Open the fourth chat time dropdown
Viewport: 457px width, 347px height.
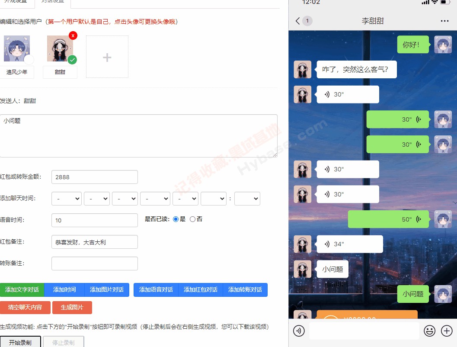(155, 199)
